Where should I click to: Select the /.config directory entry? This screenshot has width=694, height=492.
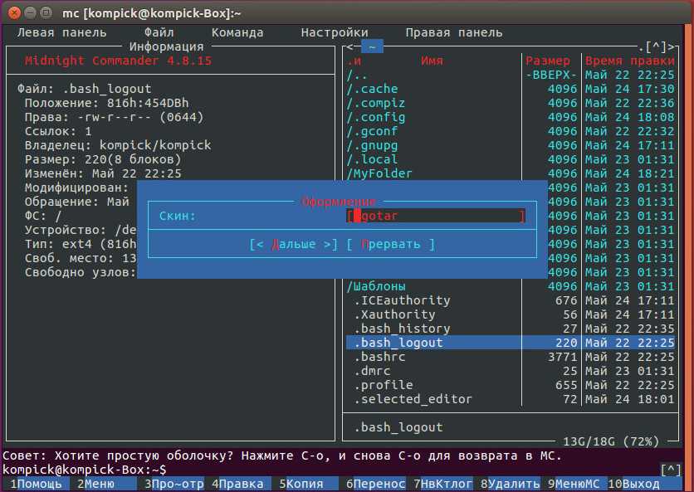376,117
